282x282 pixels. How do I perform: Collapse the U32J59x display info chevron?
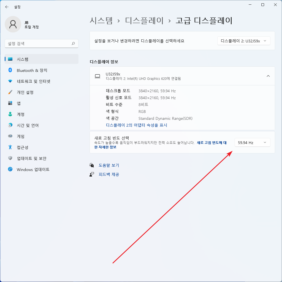click(x=268, y=76)
